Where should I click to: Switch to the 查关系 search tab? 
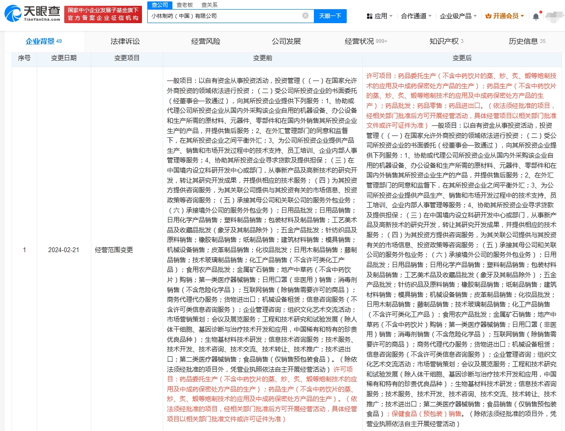coord(210,5)
